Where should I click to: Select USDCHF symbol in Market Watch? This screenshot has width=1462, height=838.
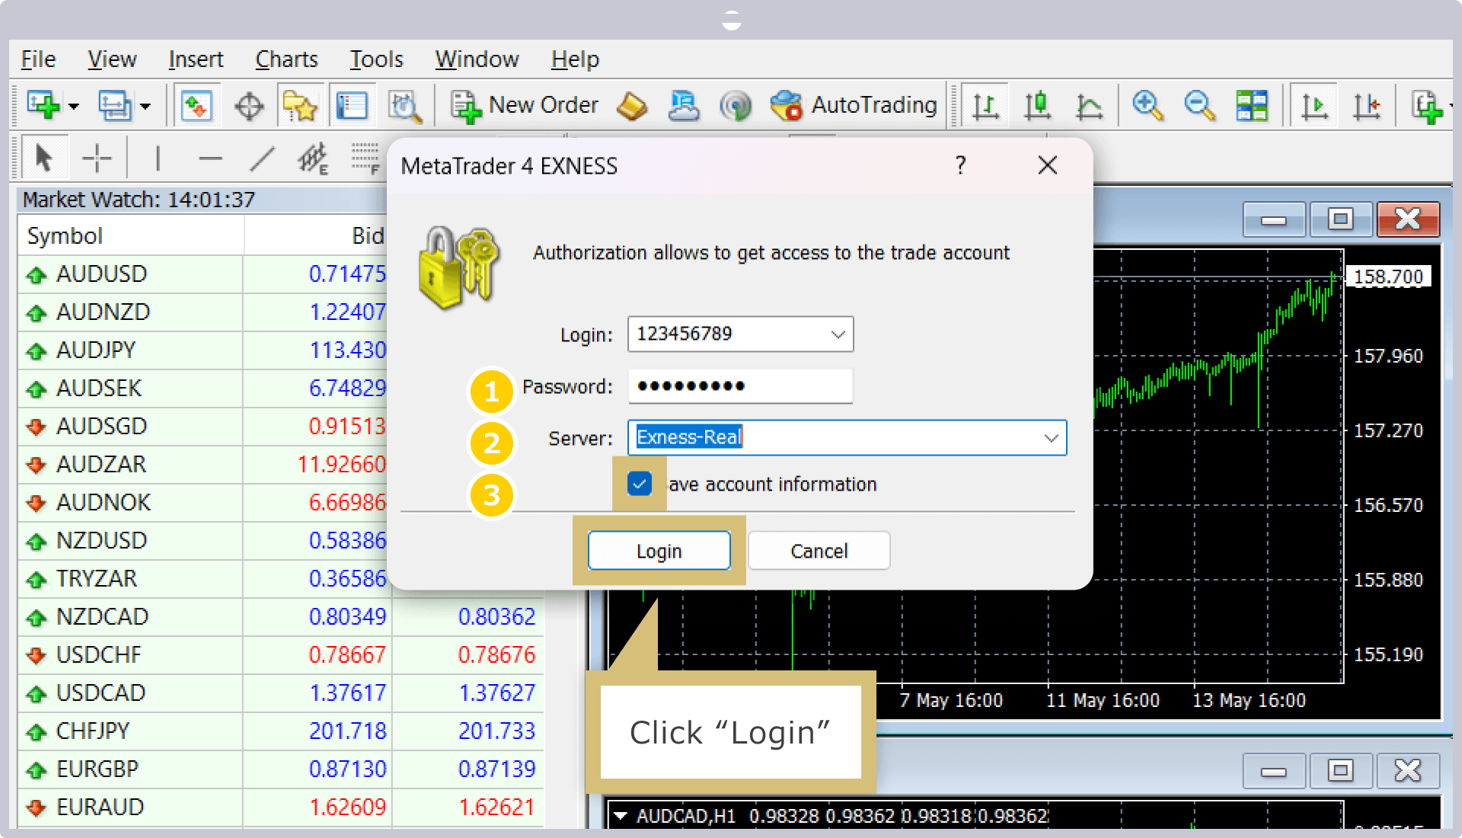99,655
